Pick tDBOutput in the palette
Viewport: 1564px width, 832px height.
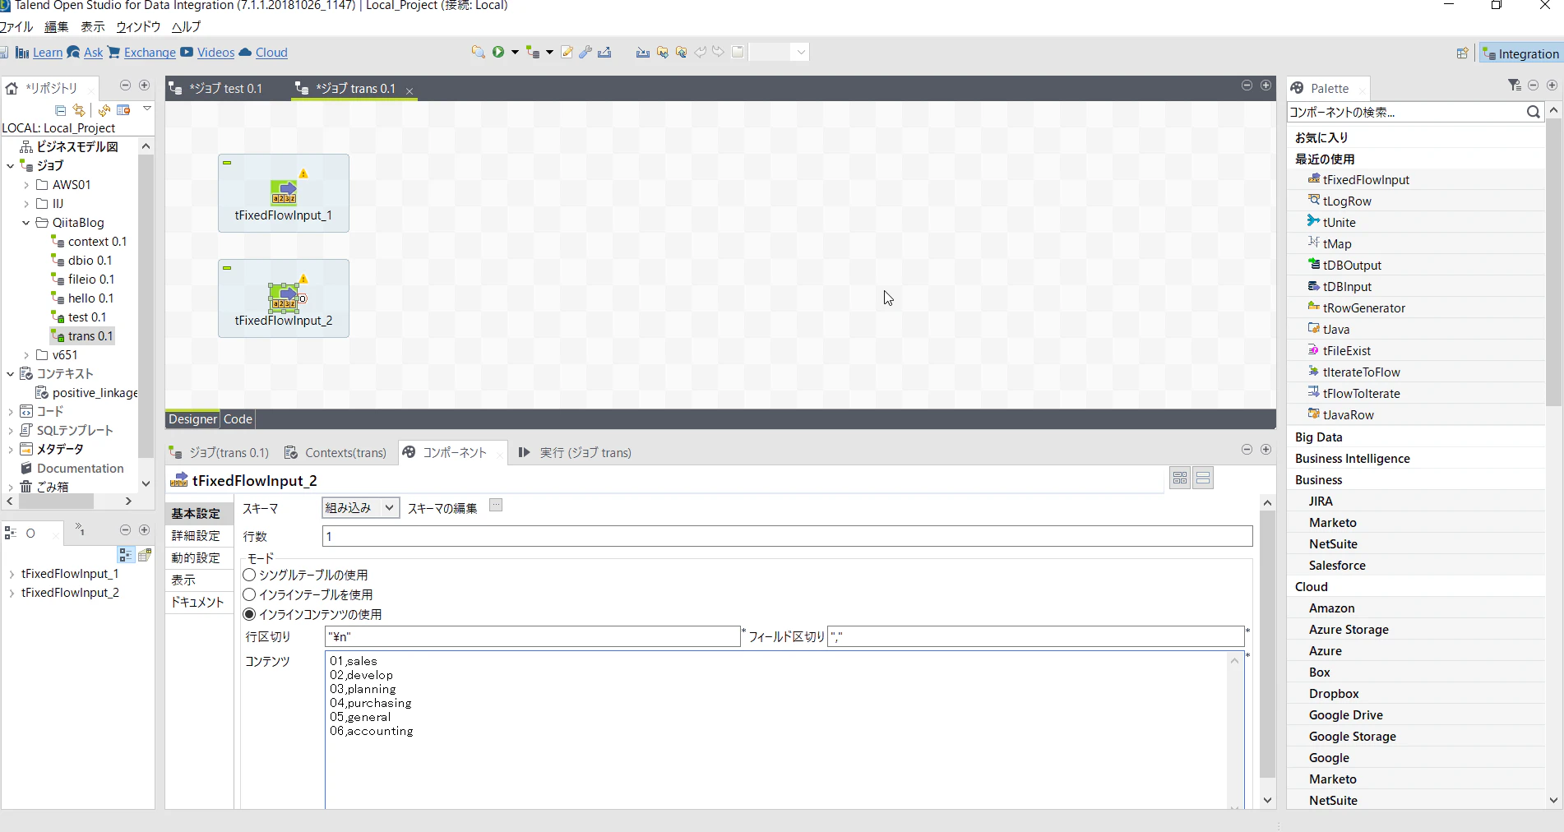1352,265
